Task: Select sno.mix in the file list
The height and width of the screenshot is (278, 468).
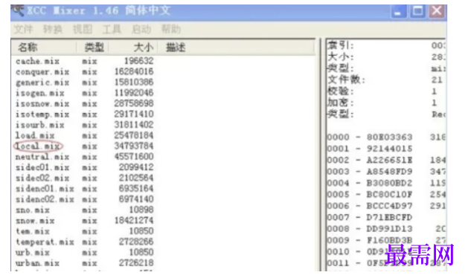Action: (x=33, y=210)
